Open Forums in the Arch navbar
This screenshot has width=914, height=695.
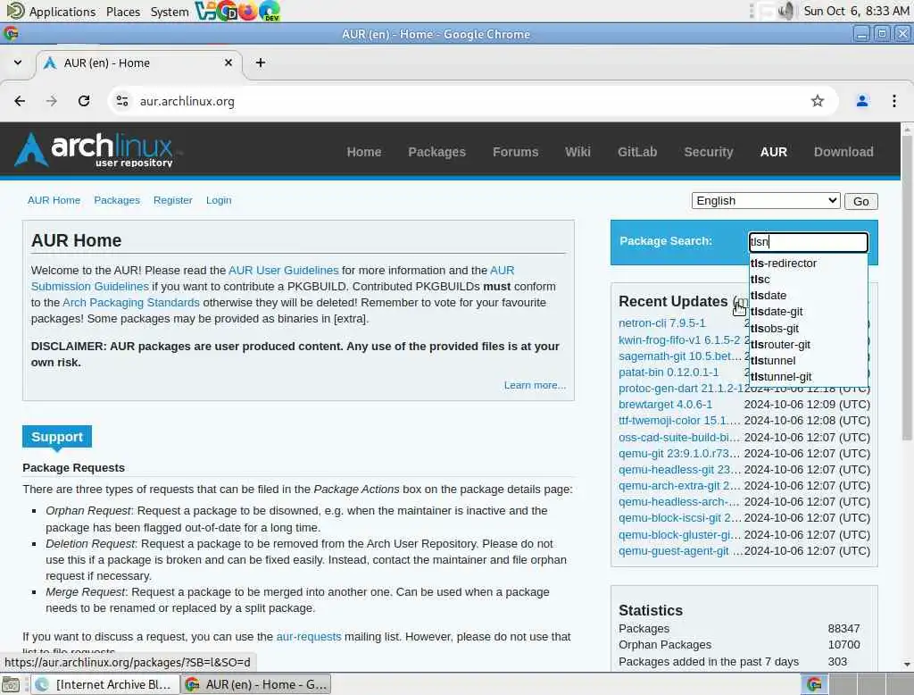point(515,152)
